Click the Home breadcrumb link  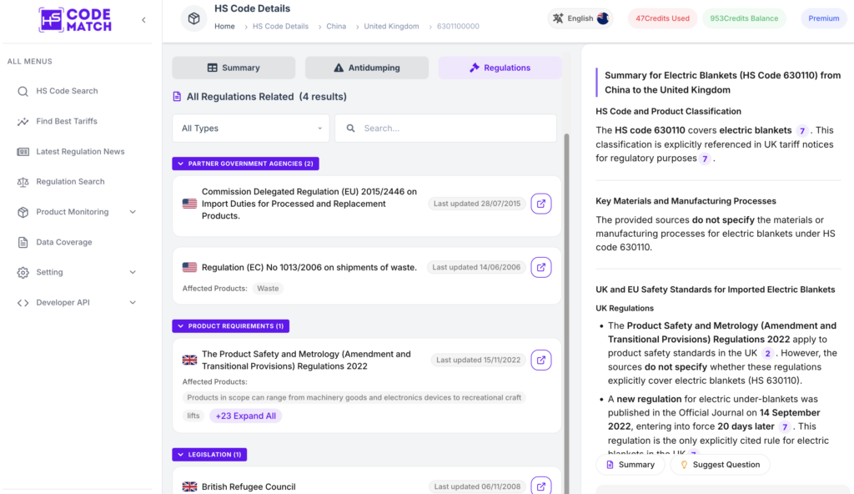(x=224, y=26)
